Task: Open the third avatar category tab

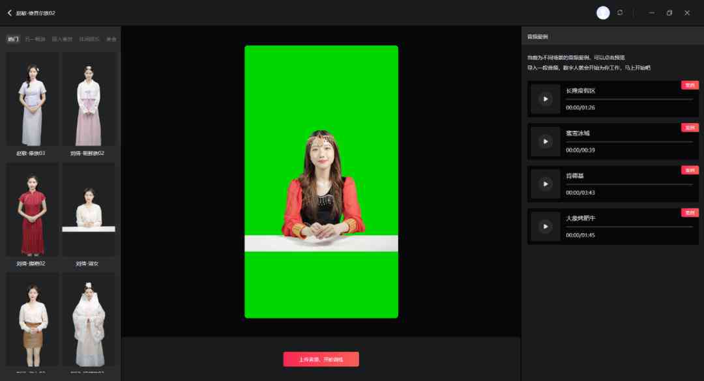Action: (63, 39)
